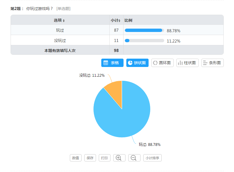234x172 pixels.
Task: Sort by the 选项 column arrows
Action: click(64, 21)
